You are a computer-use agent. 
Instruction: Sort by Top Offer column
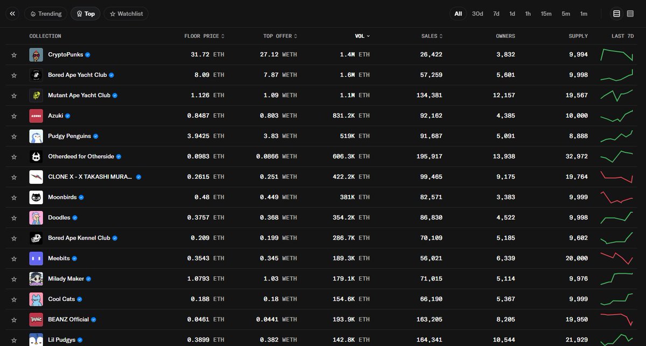point(280,36)
